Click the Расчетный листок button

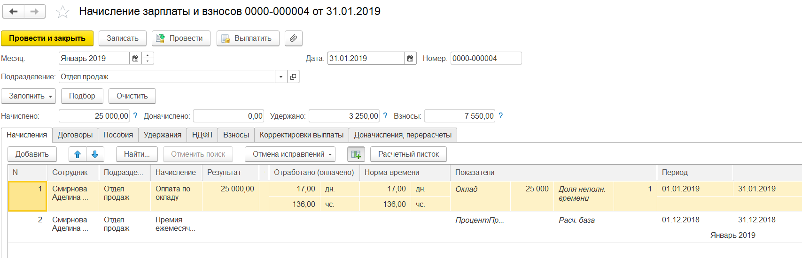[408, 154]
